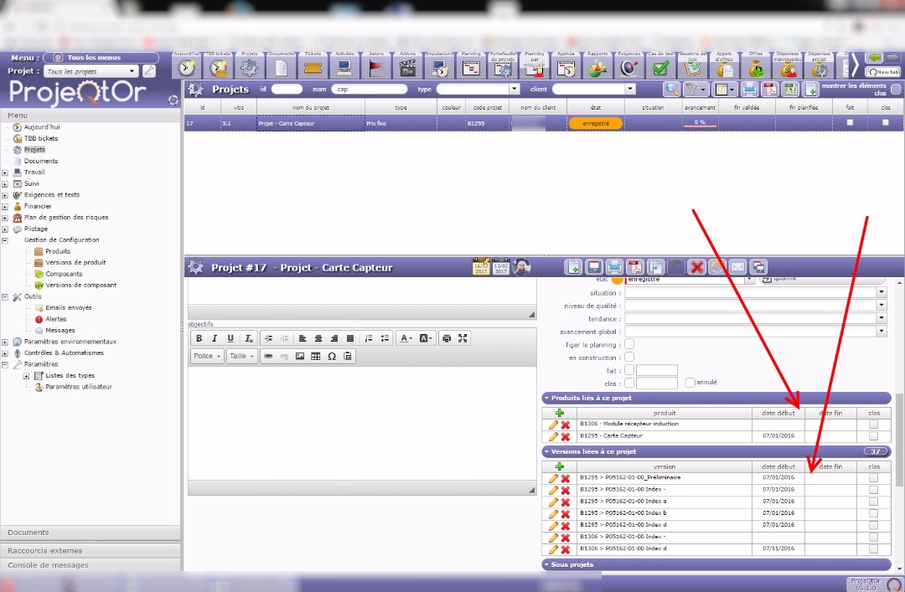Open the Documents bottom panel tab
Viewport: 905px width, 592px height.
[x=90, y=533]
